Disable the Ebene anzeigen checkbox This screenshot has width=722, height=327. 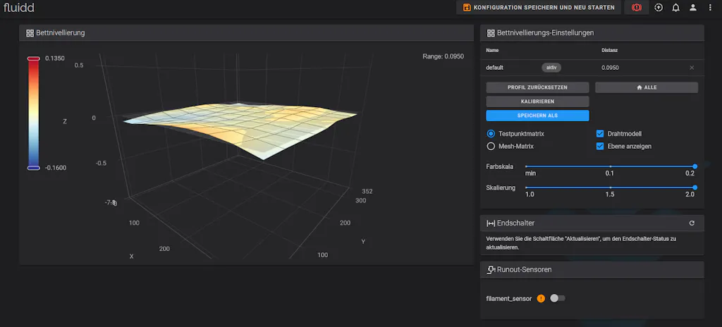601,147
